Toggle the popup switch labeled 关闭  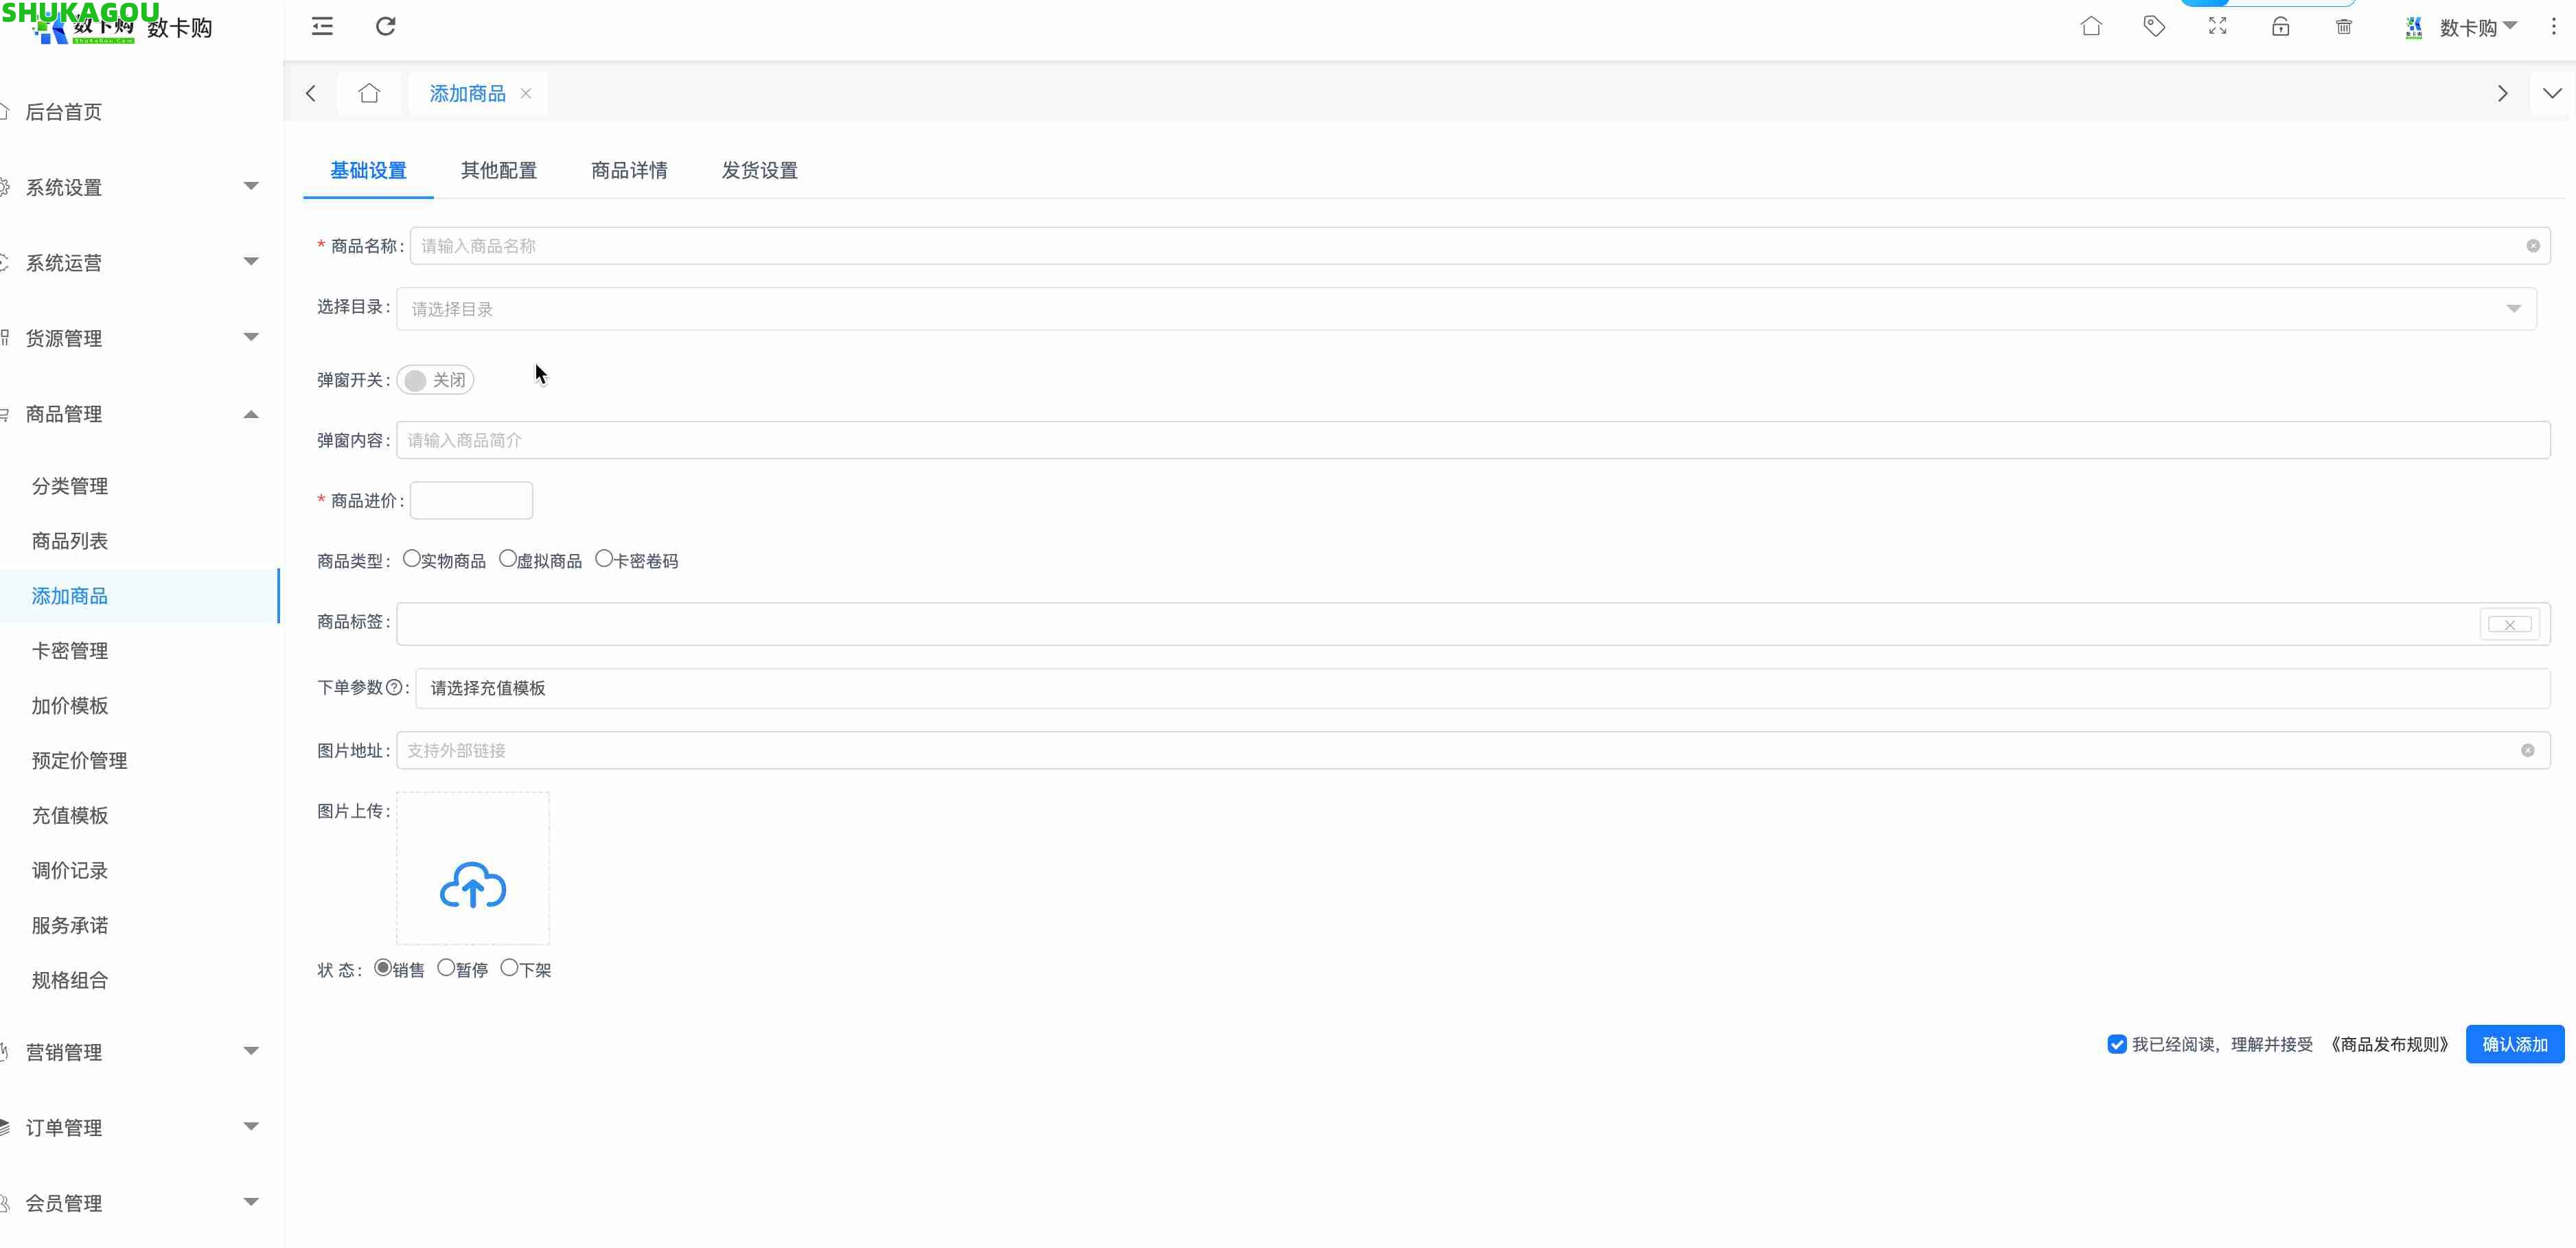pyautogui.click(x=435, y=380)
